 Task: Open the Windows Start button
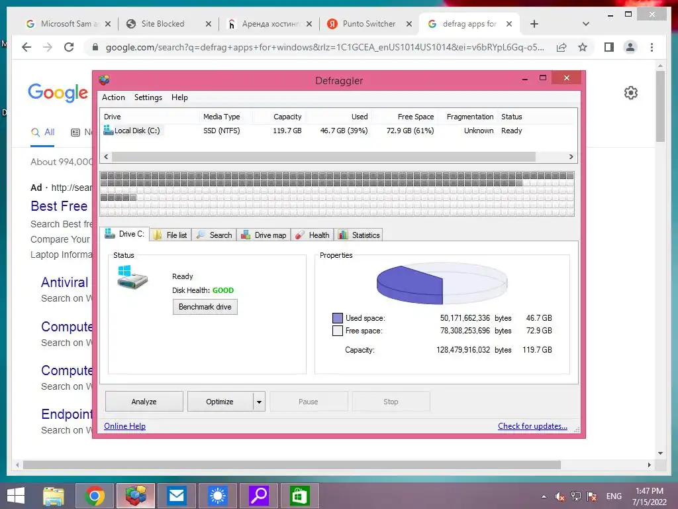pos(16,496)
